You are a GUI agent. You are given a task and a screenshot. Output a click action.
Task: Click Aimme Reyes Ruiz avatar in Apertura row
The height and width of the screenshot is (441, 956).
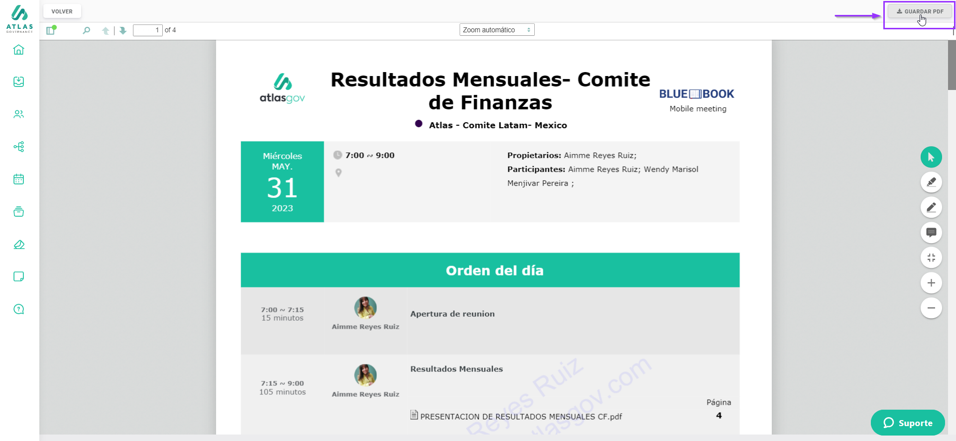coord(365,308)
